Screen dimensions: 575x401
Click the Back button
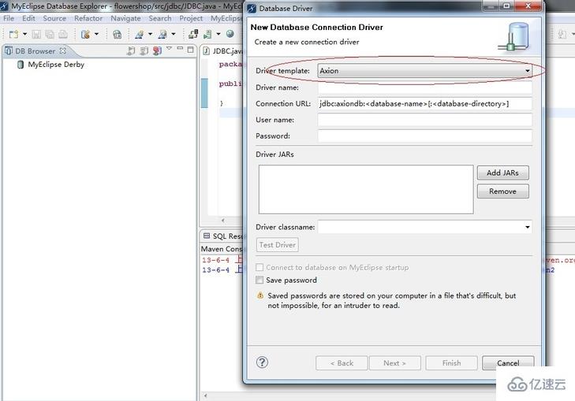tap(342, 363)
